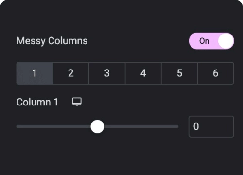Click the slider track right of the handle

(x=141, y=126)
